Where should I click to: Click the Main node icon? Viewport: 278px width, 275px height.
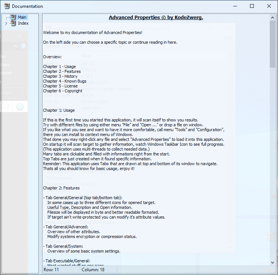[x=13, y=17]
